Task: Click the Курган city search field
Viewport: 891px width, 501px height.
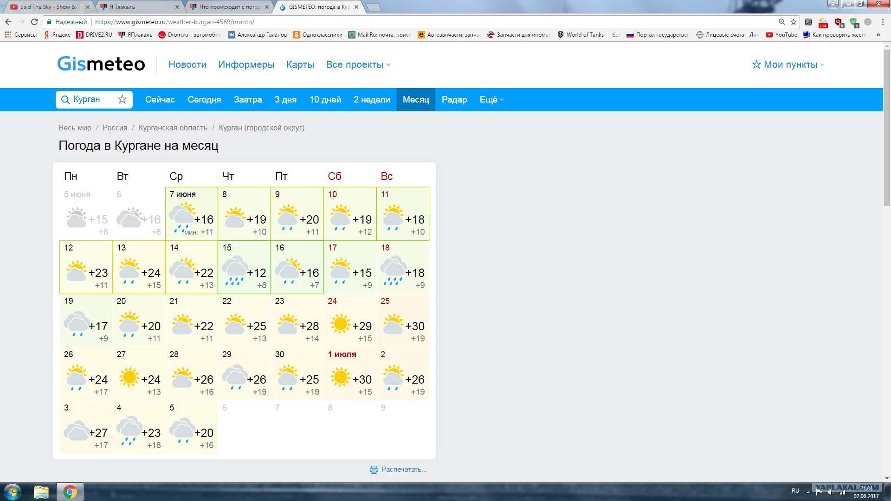Action: point(94,100)
